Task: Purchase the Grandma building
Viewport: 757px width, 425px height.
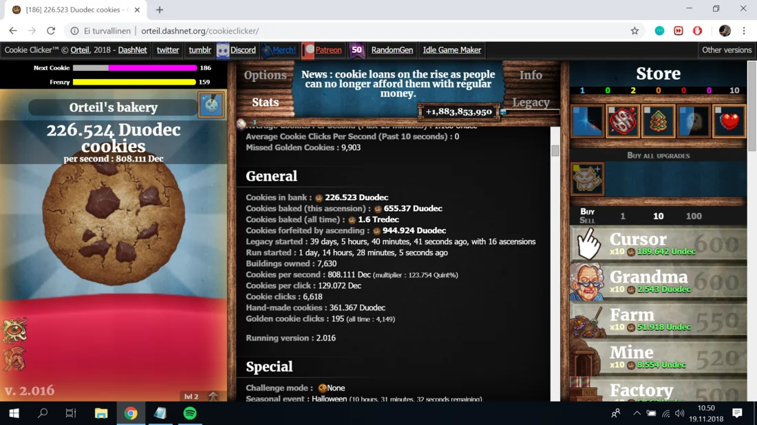Action: coord(659,282)
